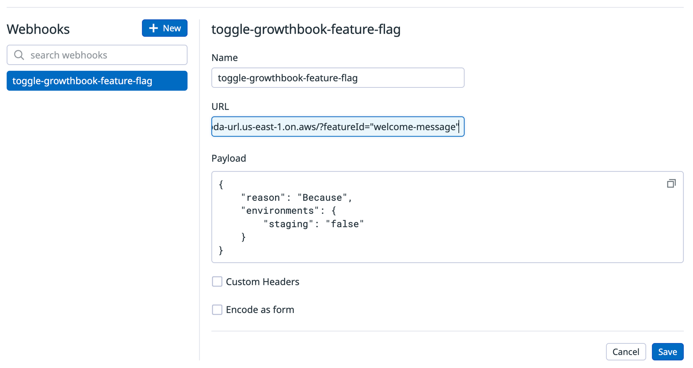Save the webhook configuration
The image size is (693, 368).
pos(667,352)
